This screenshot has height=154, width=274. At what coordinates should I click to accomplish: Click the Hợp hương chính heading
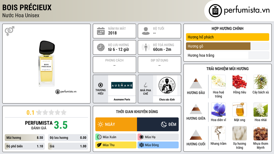227,28
